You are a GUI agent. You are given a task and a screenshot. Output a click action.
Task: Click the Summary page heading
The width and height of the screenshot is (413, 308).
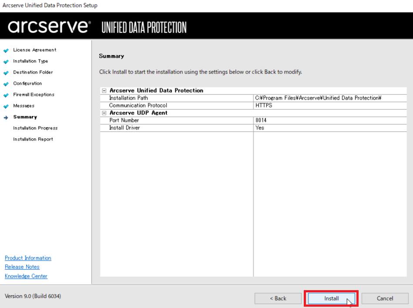(111, 56)
